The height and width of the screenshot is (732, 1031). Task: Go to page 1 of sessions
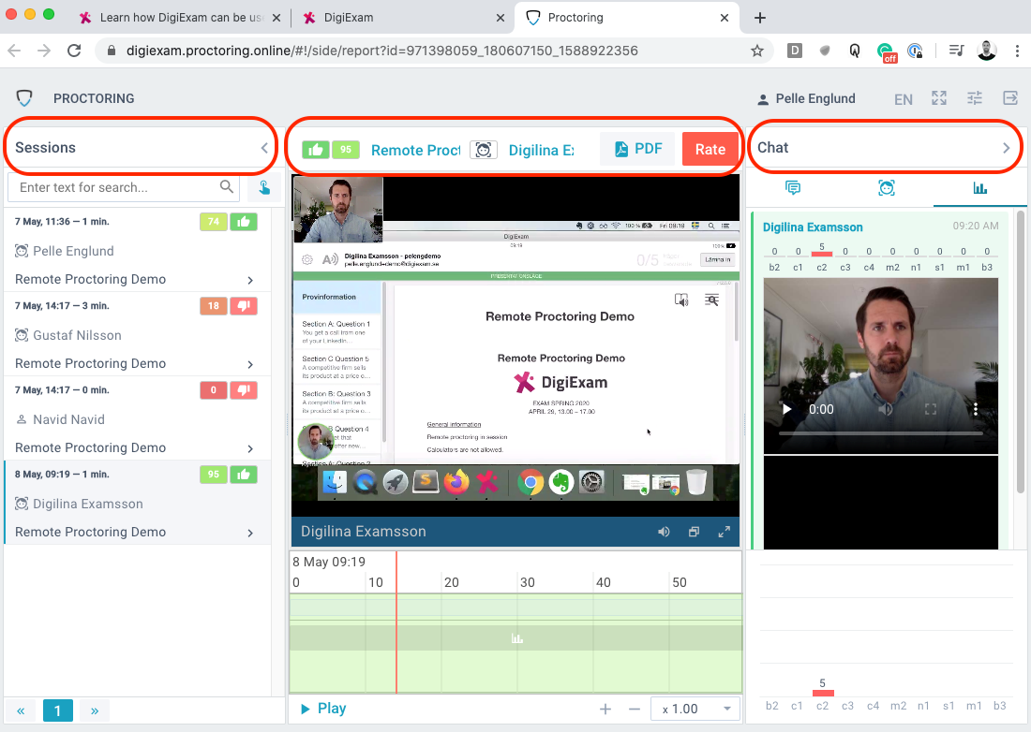pos(58,710)
